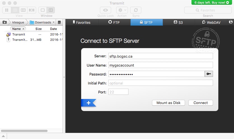Viewport: 234px width, 139px height.
Task: Switch to cover flow view
Action: (32, 10)
